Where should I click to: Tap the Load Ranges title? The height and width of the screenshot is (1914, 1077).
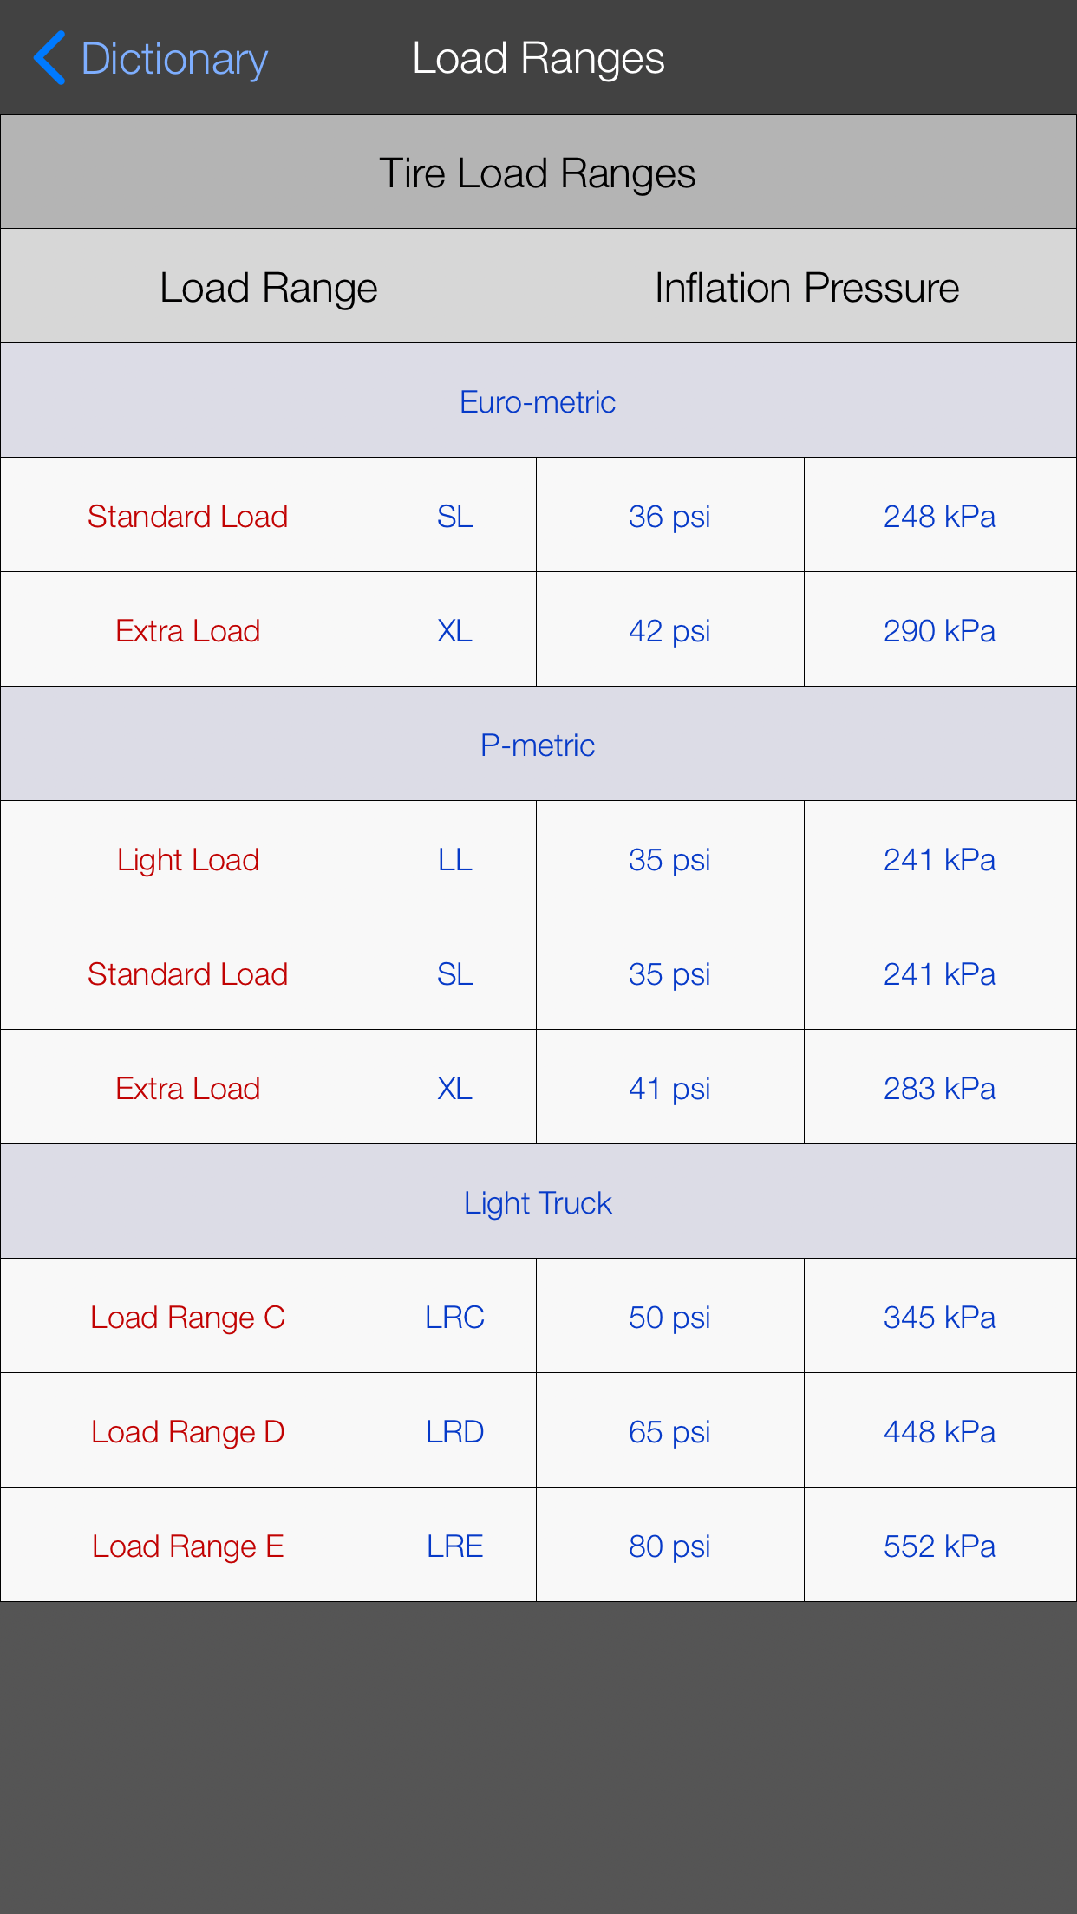coord(538,57)
